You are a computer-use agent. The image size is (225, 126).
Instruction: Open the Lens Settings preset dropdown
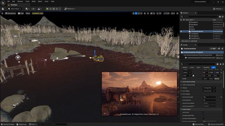click(209, 91)
